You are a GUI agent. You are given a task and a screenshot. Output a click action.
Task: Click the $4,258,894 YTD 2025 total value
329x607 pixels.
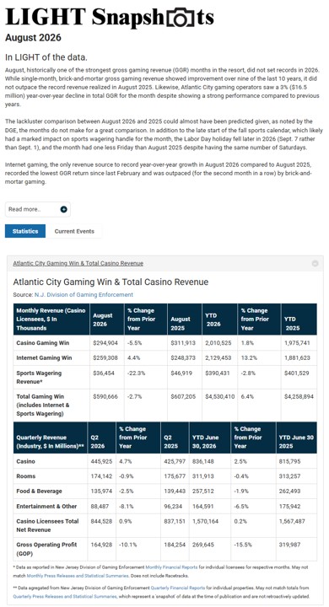pos(299,396)
